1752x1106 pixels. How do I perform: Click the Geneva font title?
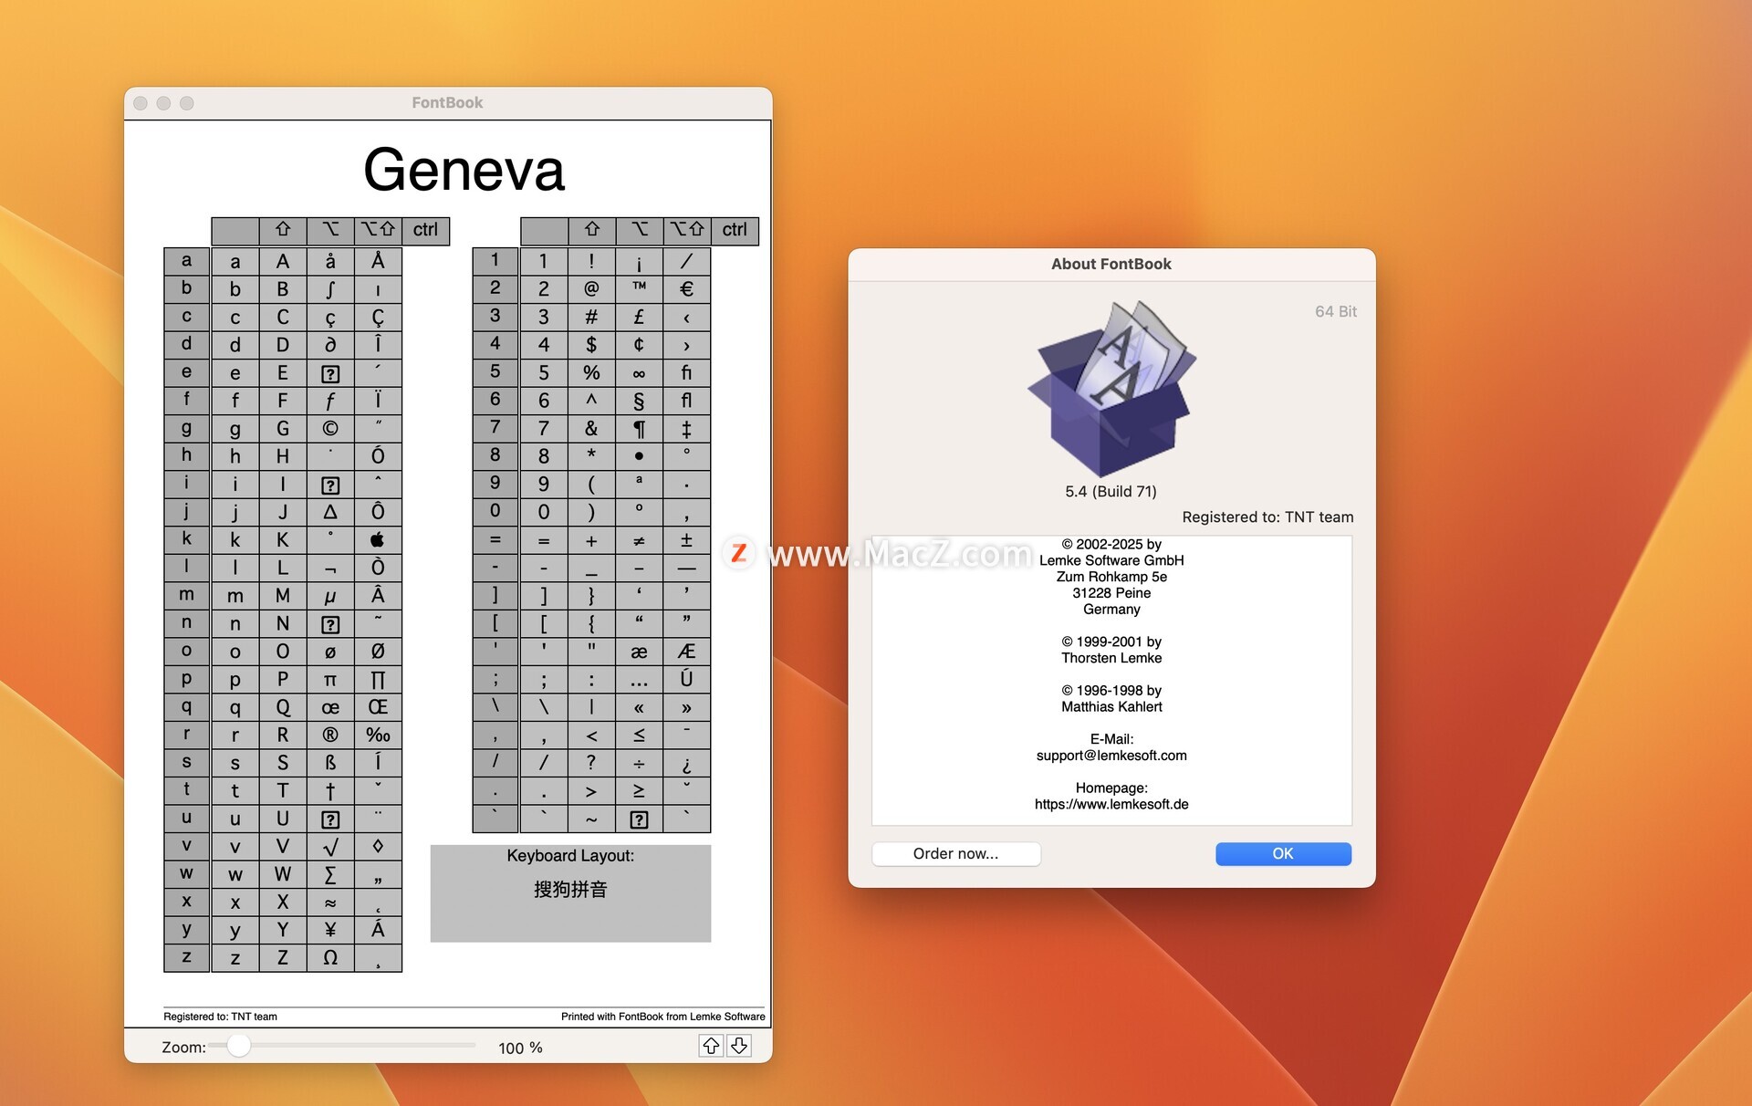point(464,170)
